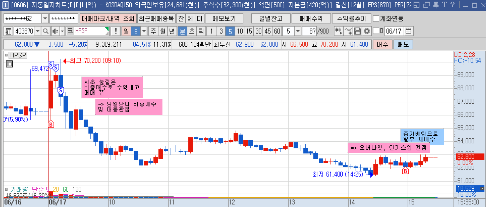486x207 pixels.
Task: Select the 분 minute period toggle
Action: [x=182, y=31]
